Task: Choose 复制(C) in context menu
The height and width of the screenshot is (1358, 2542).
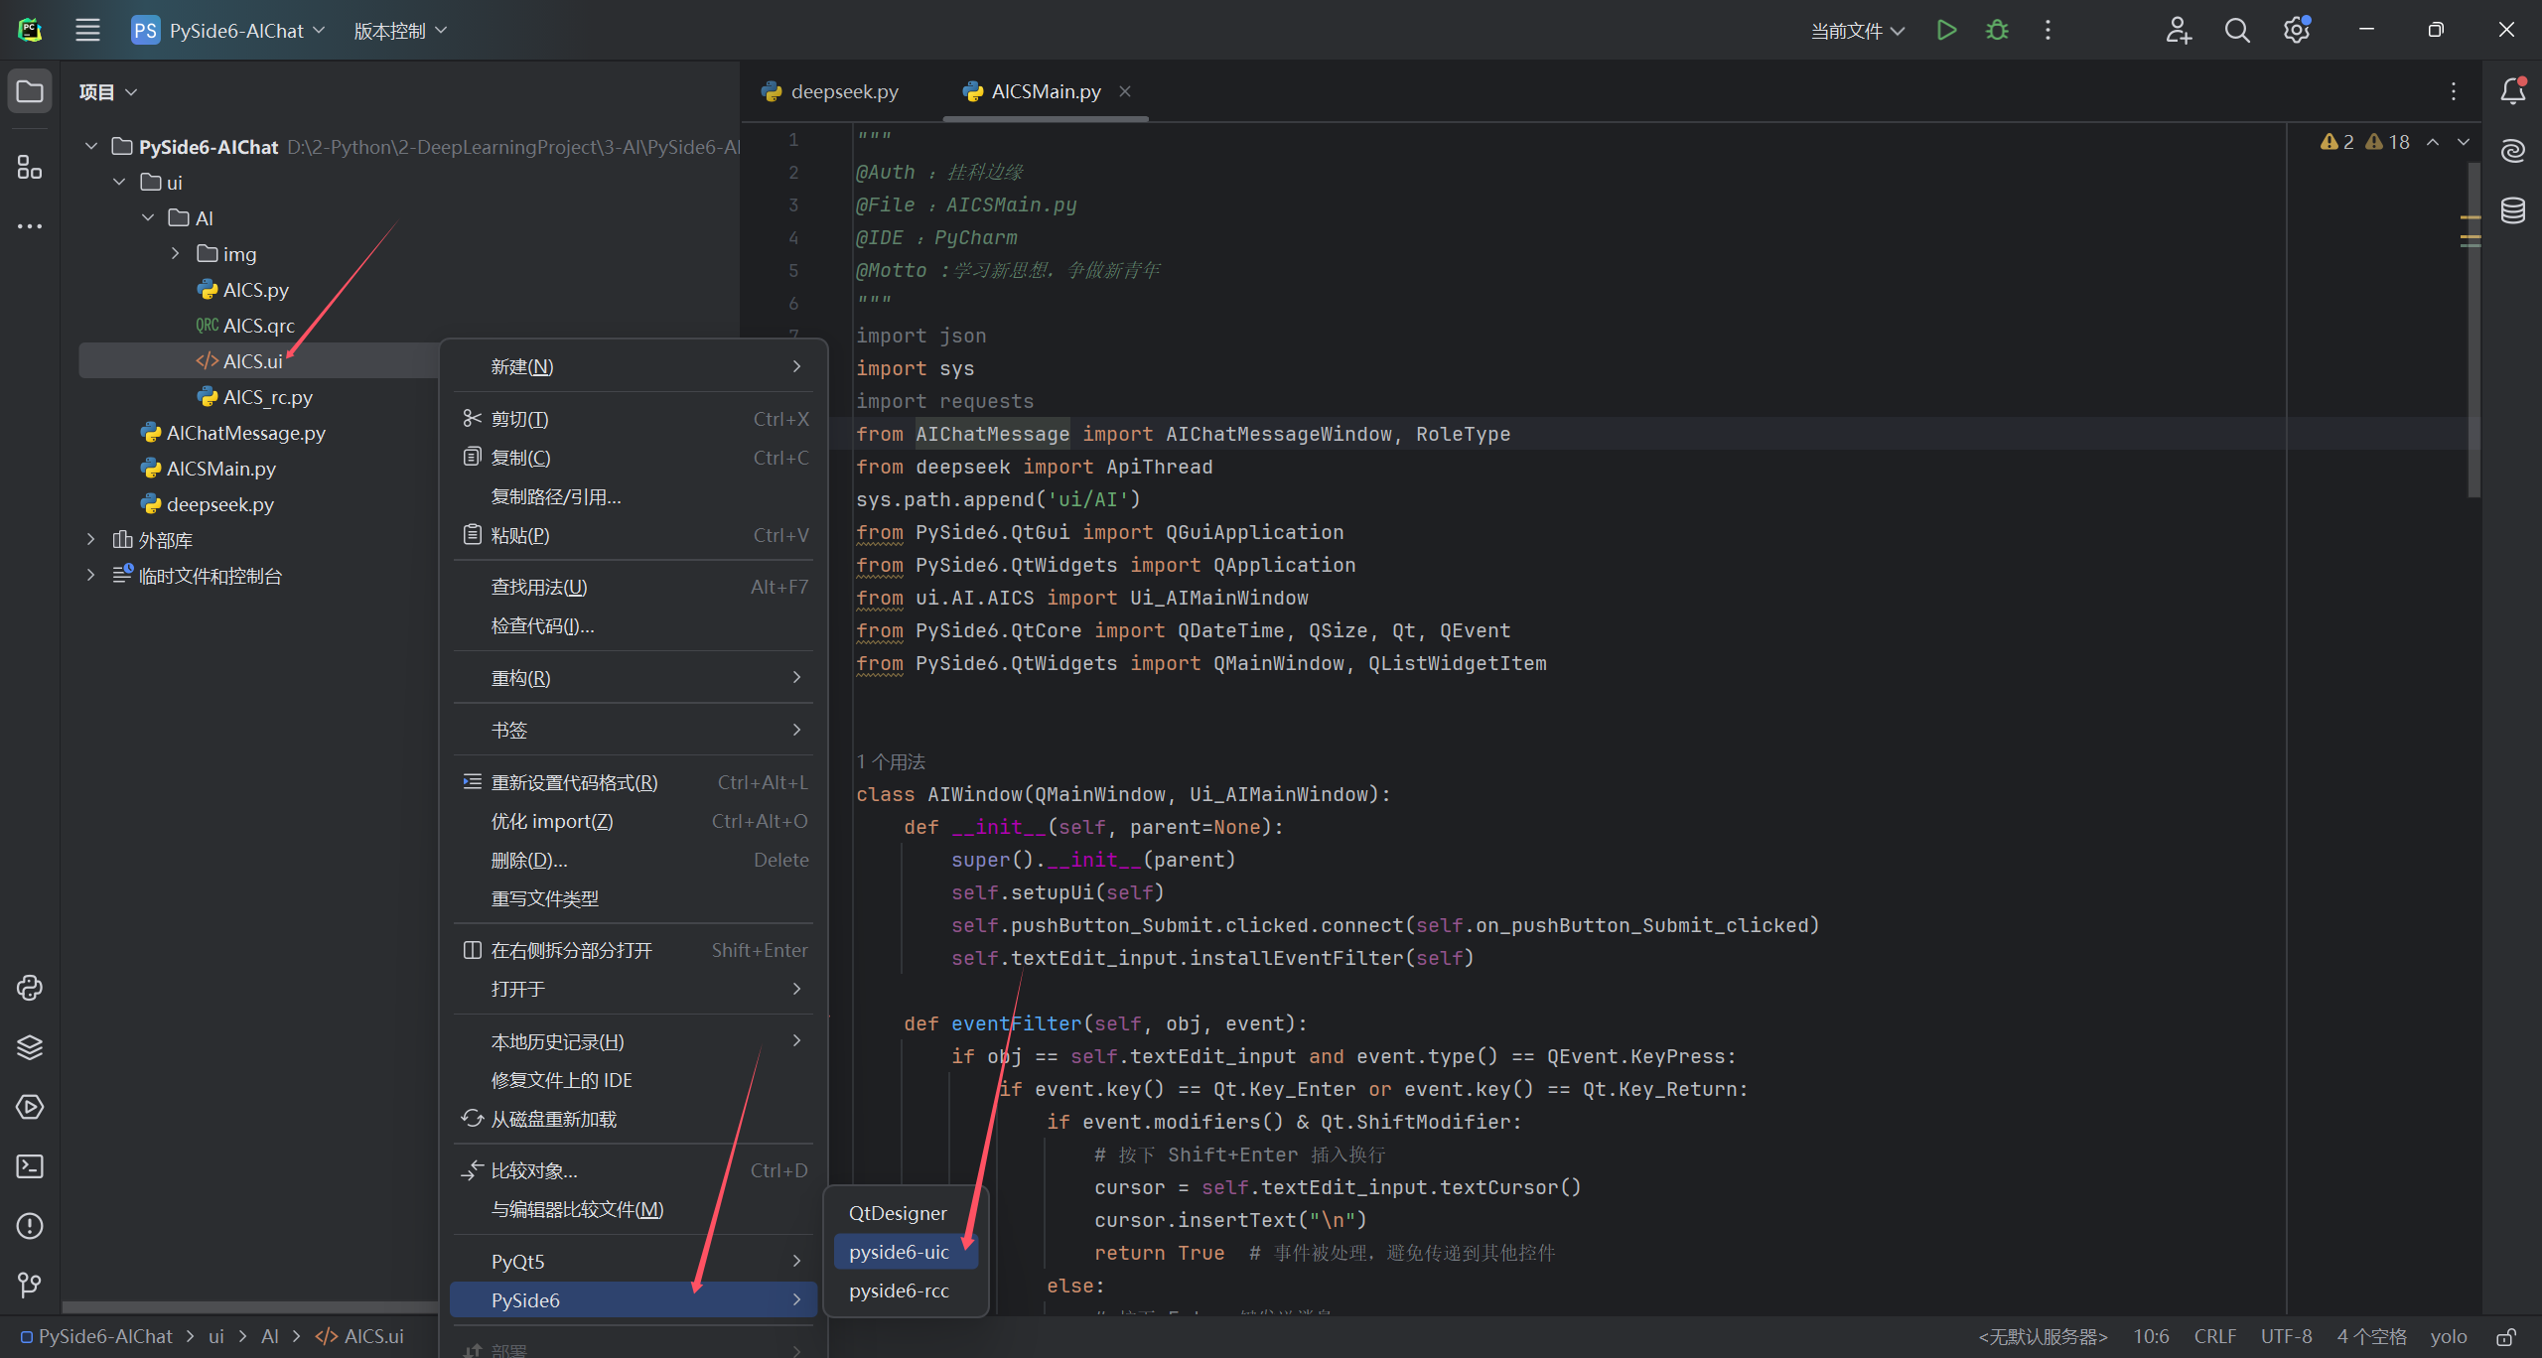Action: [634, 458]
